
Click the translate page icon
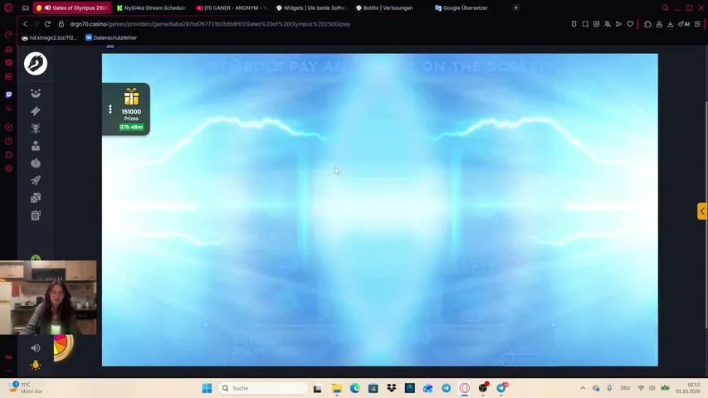[x=608, y=24]
